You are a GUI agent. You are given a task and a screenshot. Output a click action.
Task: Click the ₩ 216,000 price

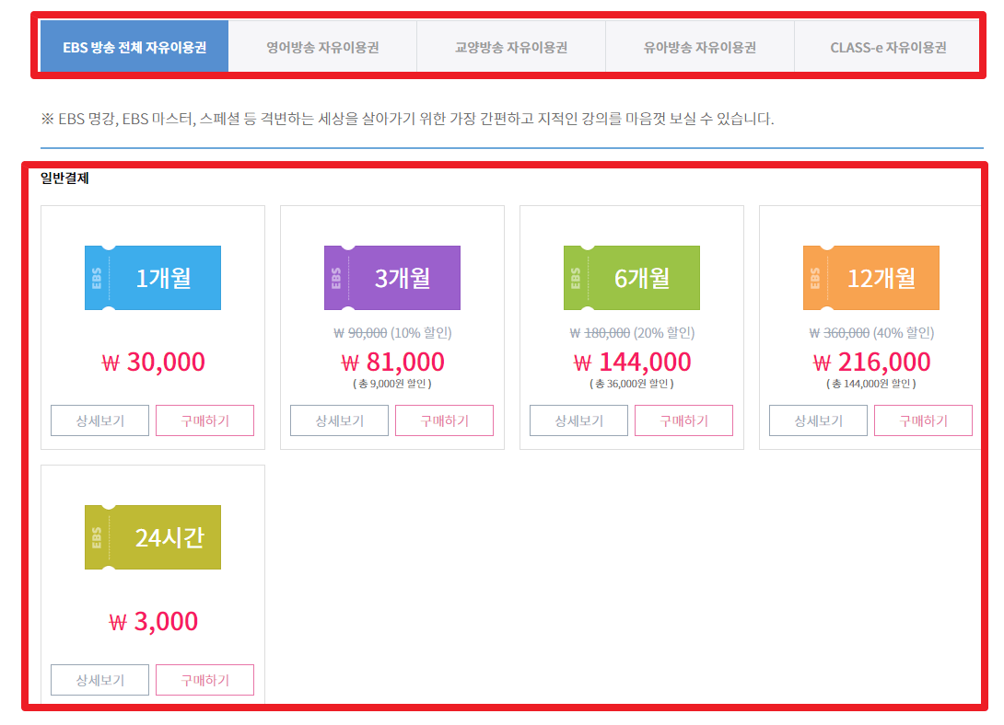point(871,362)
